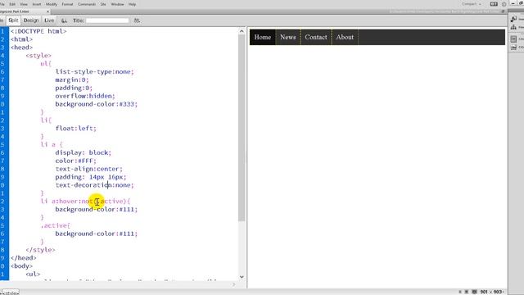Open the Files panel icon in right dock

point(514,27)
